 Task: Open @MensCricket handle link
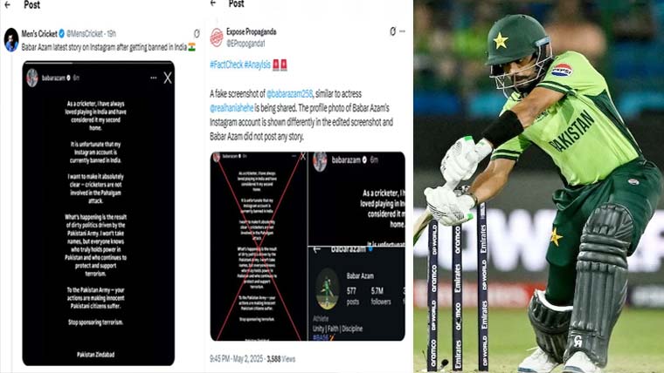click(85, 33)
